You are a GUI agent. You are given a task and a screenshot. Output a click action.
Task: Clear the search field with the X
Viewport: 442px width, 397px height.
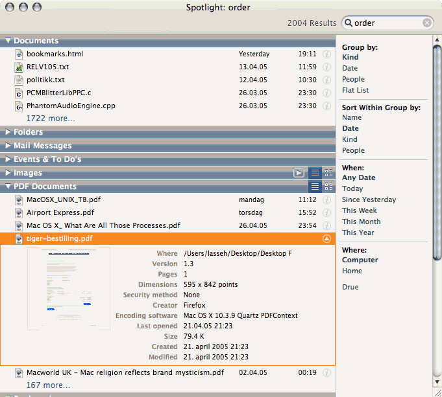(427, 23)
